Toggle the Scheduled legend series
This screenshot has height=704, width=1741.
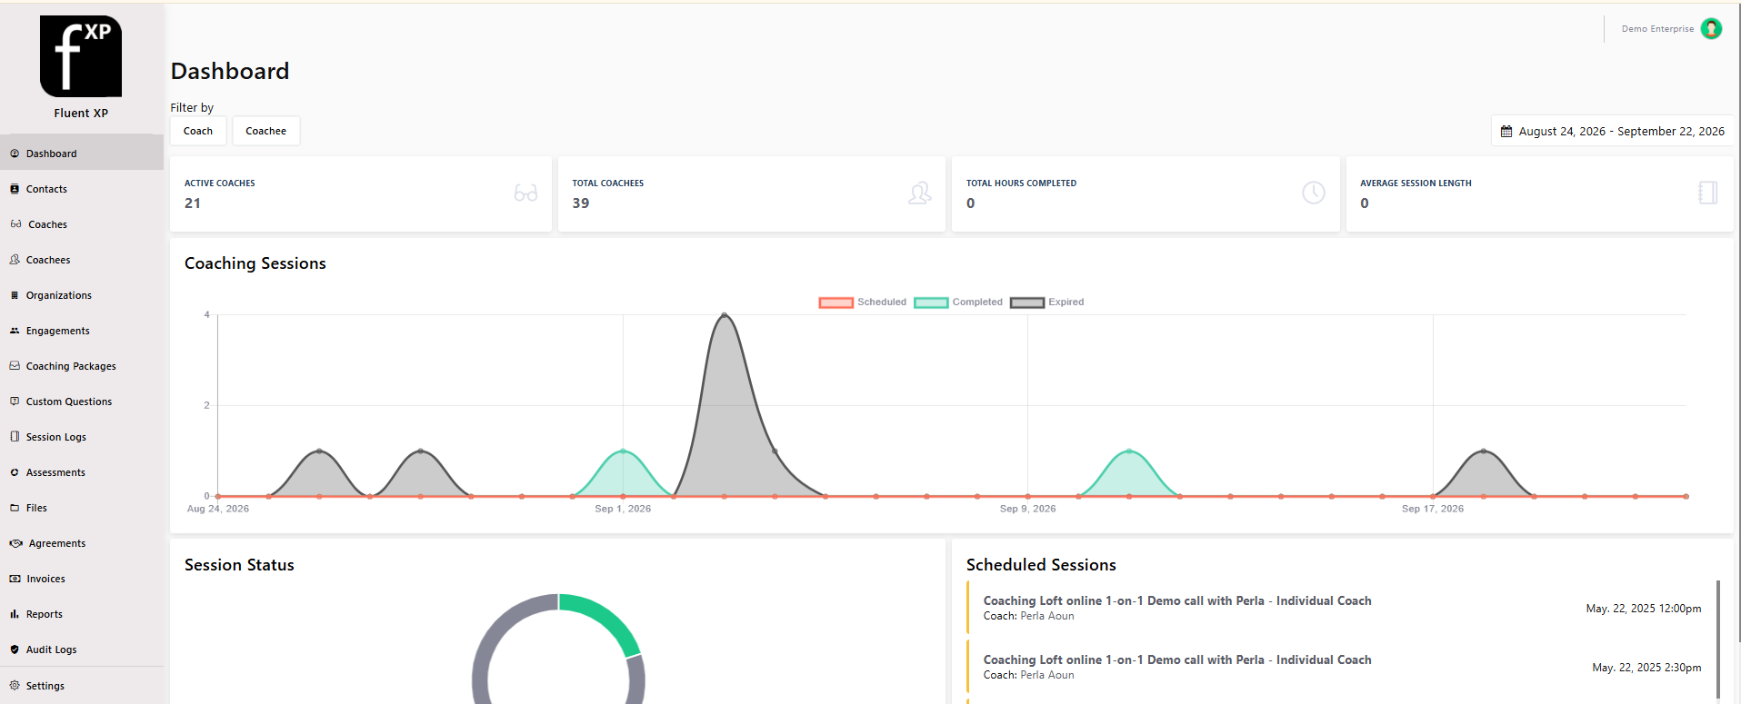[863, 302]
